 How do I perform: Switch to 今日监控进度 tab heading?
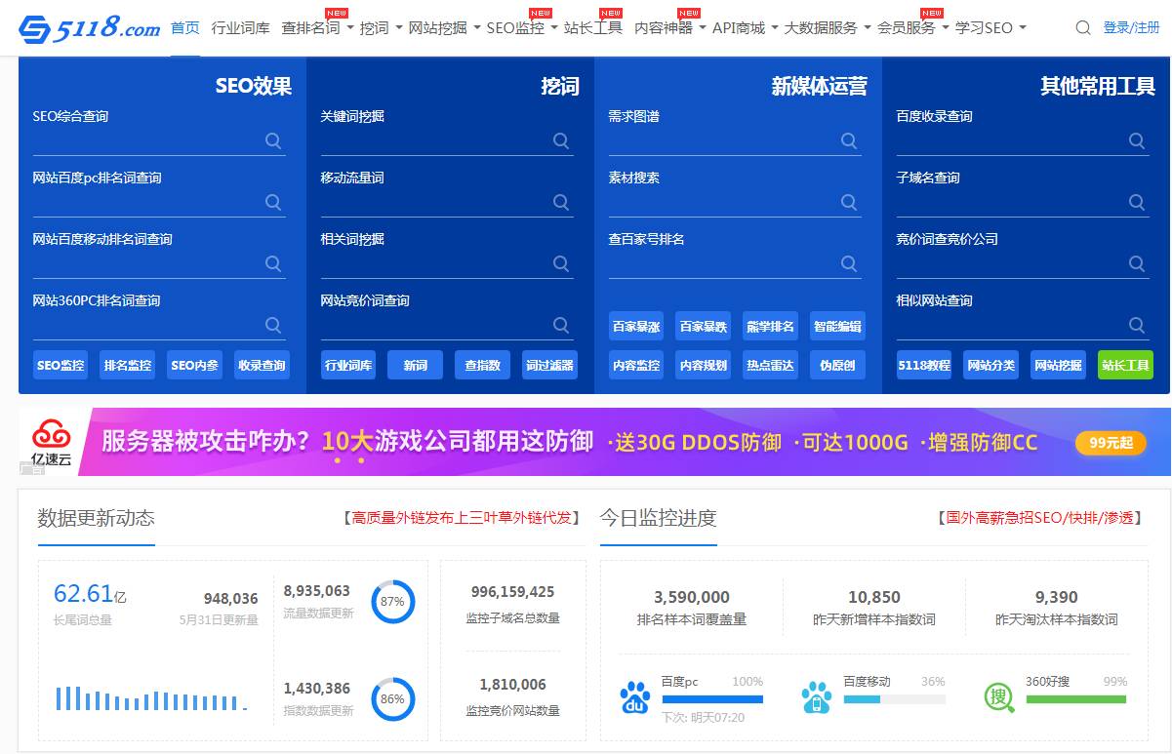pos(659,517)
